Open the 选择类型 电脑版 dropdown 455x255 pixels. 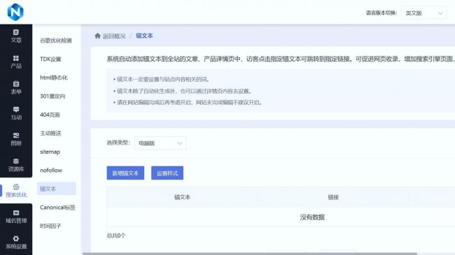[160, 143]
